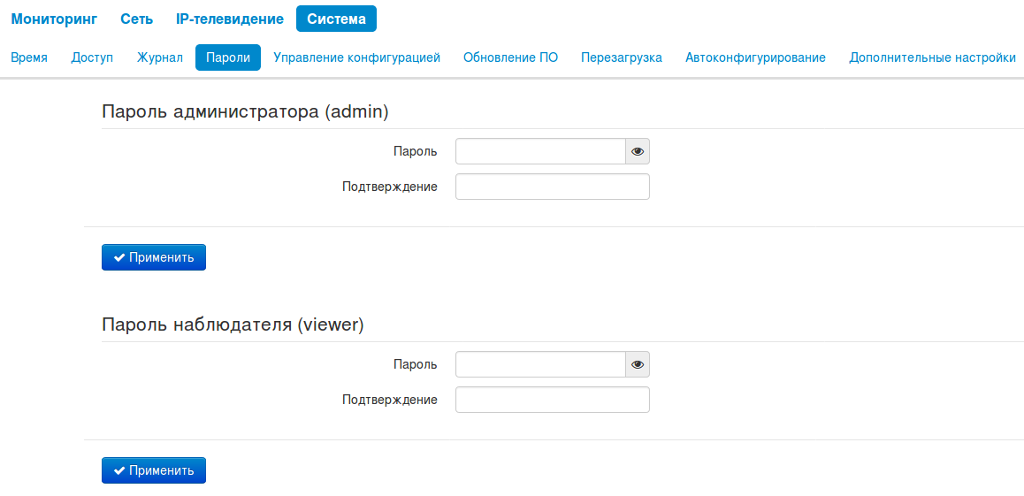Go to the IP-телевидение section
Viewport: 1024px width, 496px height.
click(230, 19)
